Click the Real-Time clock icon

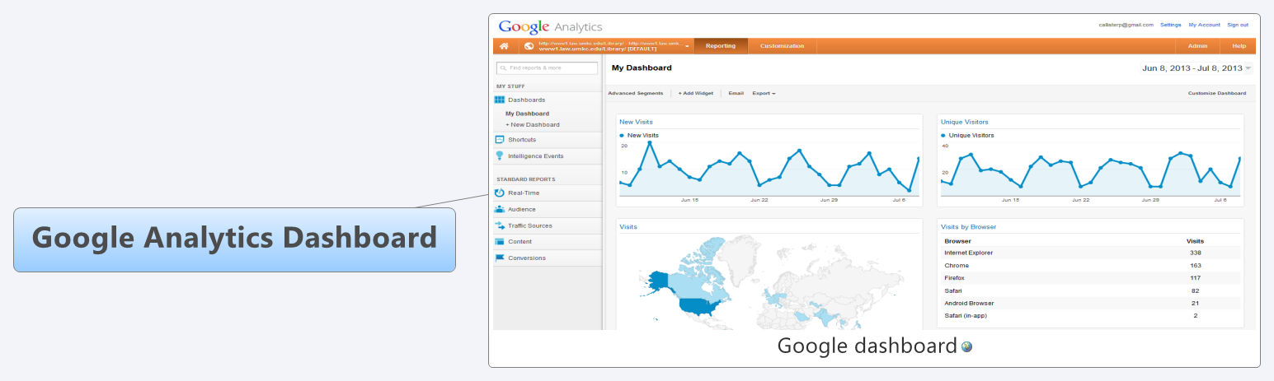click(500, 193)
